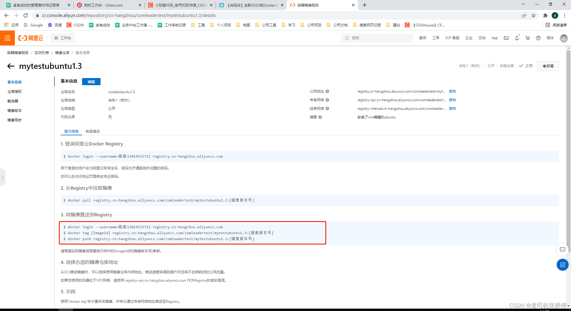
Task: Open the App menu item
Action: click(495, 38)
